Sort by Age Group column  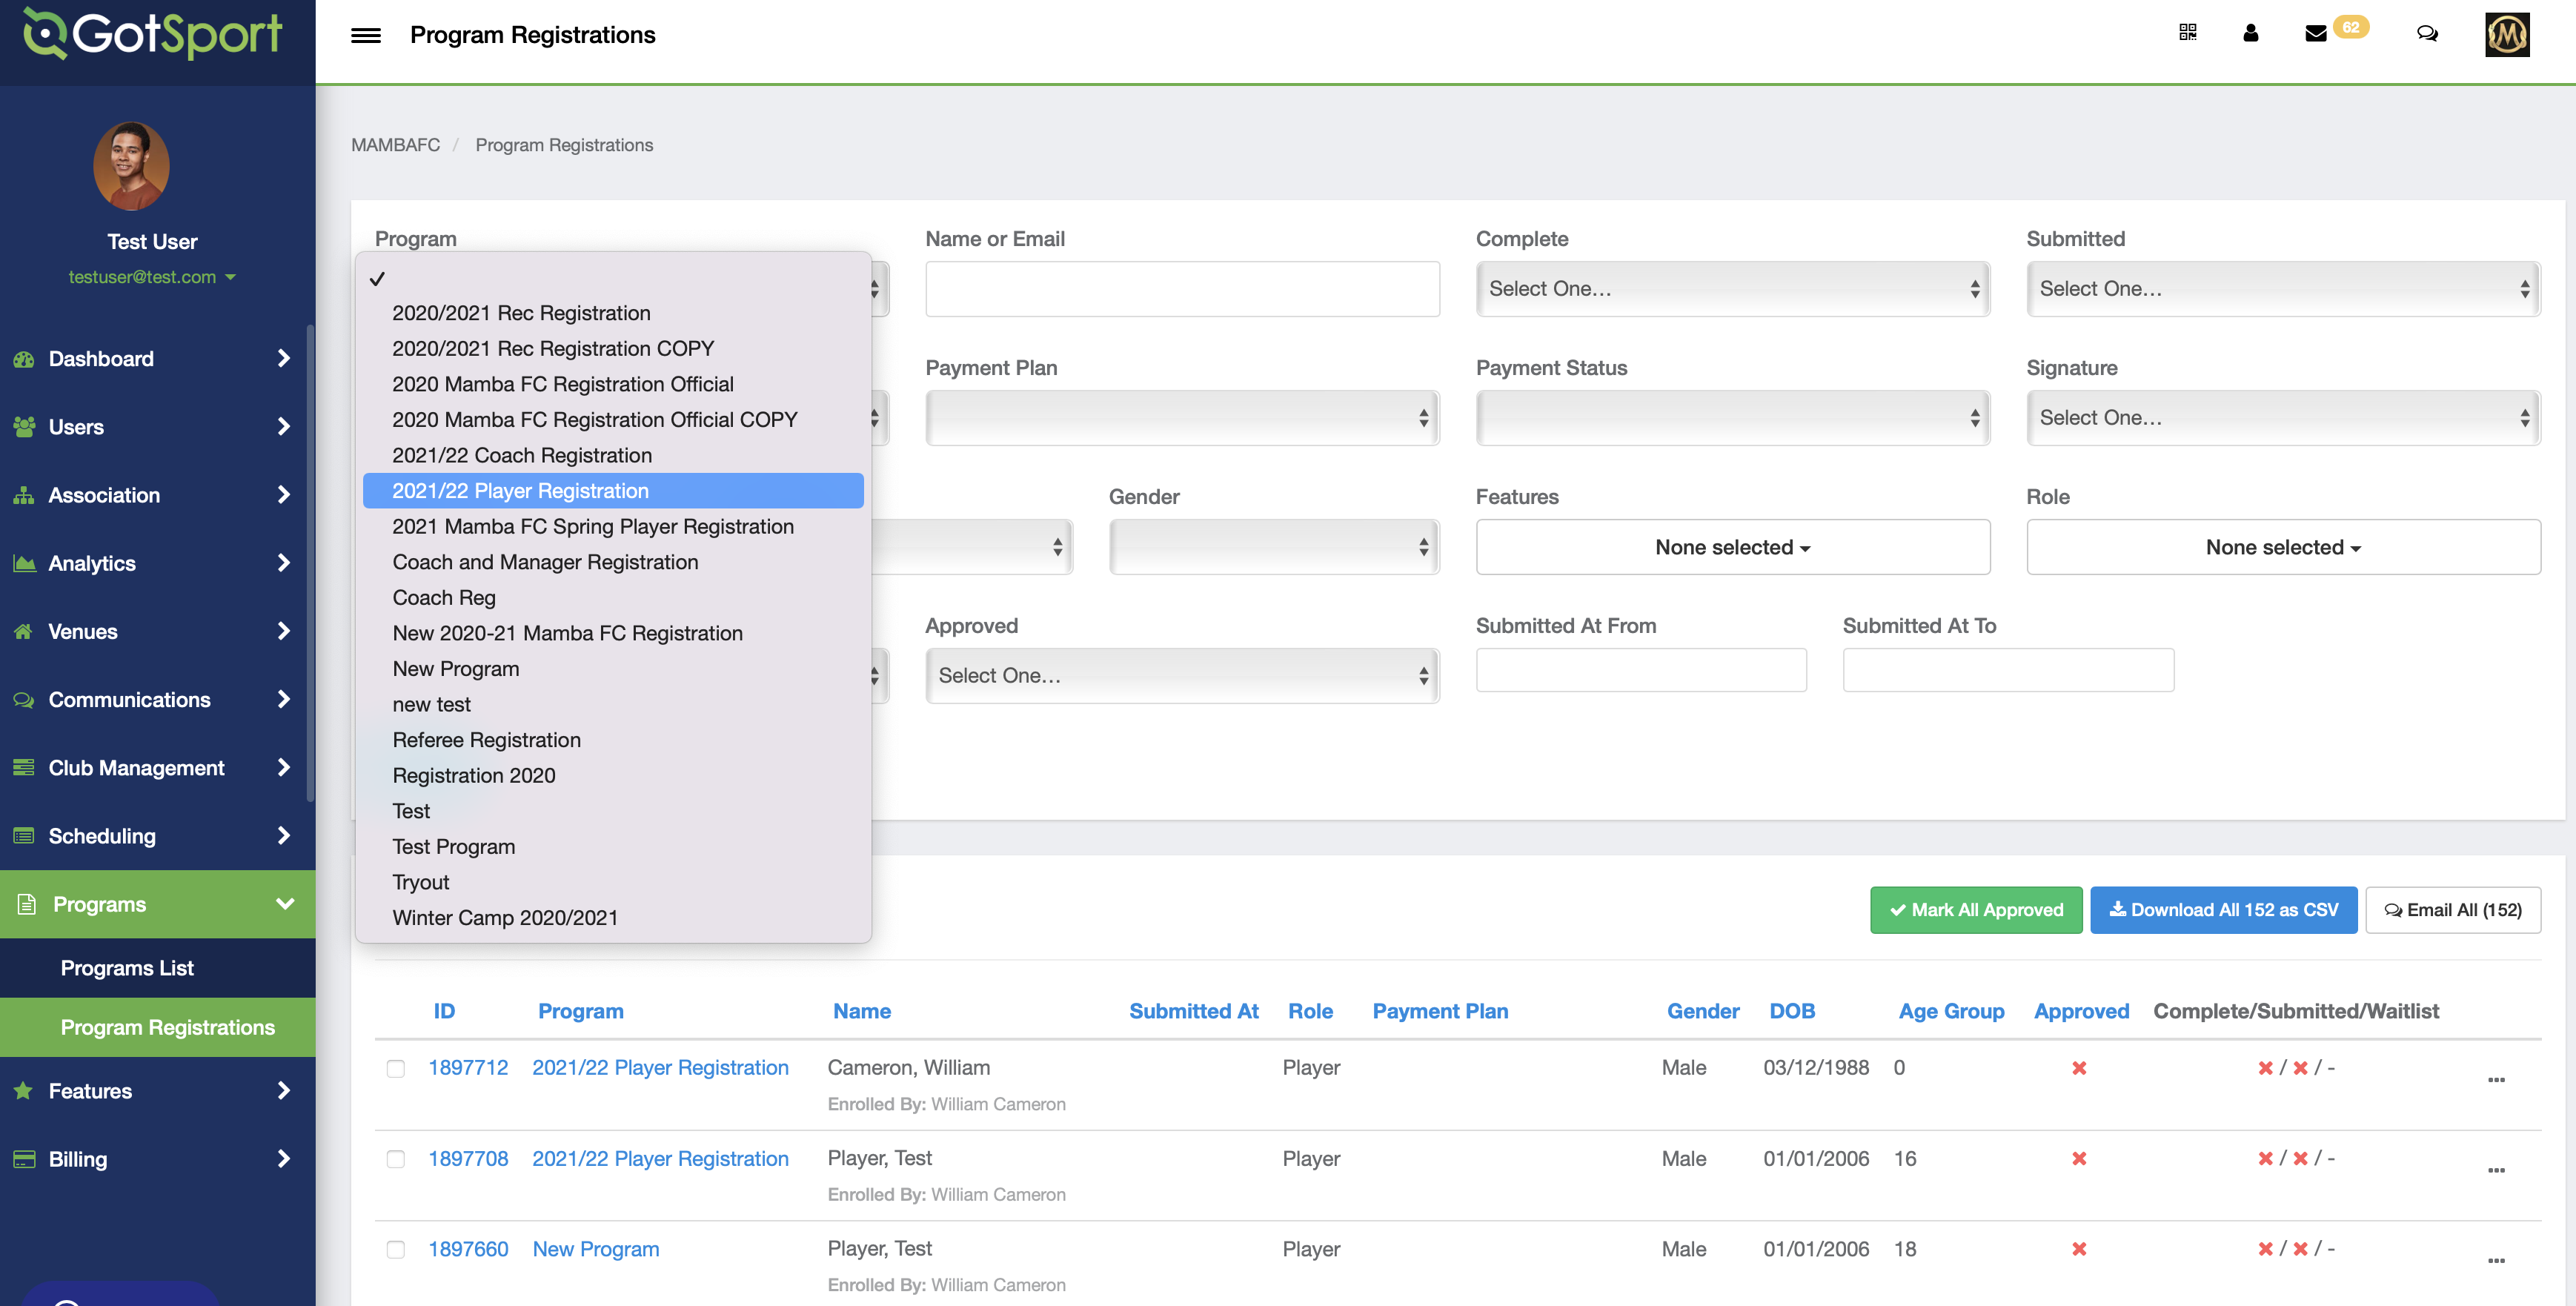coord(1951,1011)
